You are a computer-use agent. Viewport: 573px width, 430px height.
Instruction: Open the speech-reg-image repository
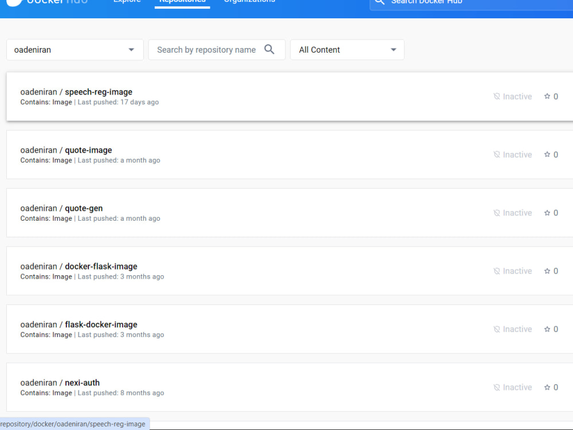(x=99, y=92)
